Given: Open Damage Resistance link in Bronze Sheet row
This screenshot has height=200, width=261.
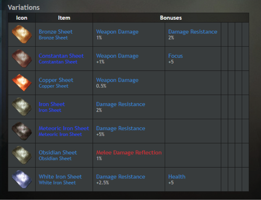Looking at the screenshot, I should [x=193, y=32].
